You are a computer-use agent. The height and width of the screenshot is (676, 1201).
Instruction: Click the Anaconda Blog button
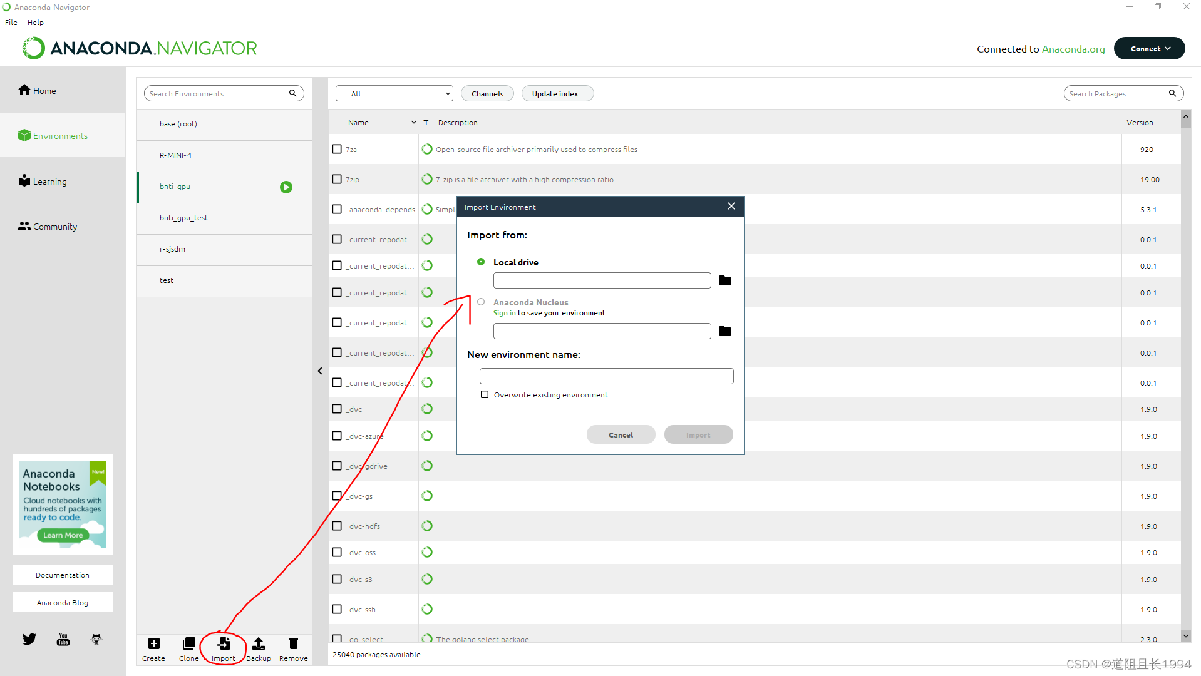(x=63, y=602)
